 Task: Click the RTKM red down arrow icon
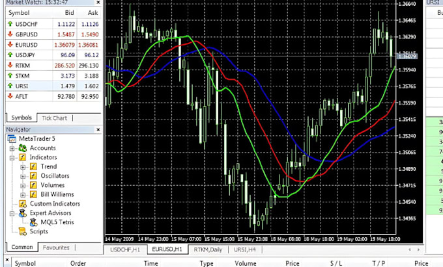point(10,65)
